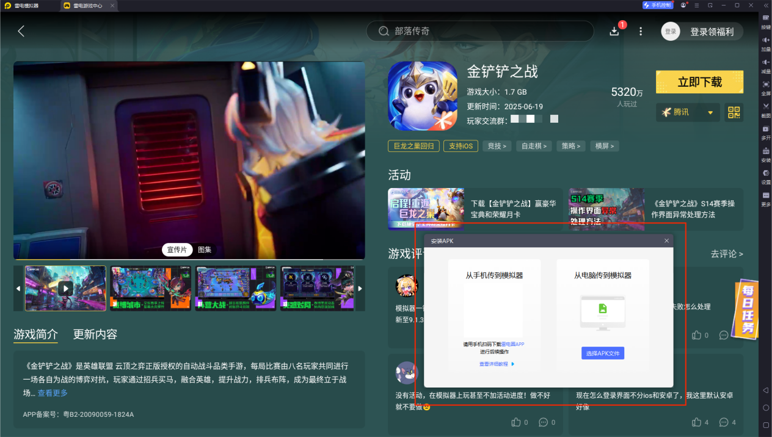The height and width of the screenshot is (437, 772).
Task: Click the search magnifier icon
Action: (x=384, y=31)
